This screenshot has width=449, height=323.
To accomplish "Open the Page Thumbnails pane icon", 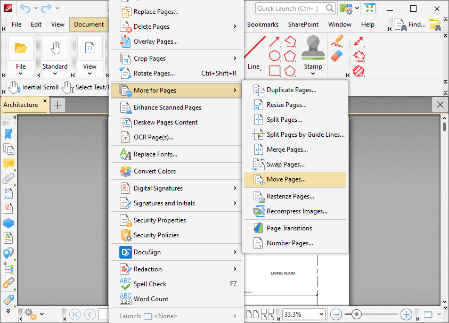I will [x=9, y=149].
